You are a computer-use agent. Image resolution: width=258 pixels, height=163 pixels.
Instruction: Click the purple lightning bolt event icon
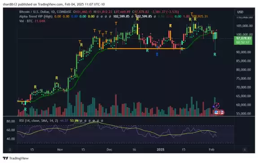(217, 106)
